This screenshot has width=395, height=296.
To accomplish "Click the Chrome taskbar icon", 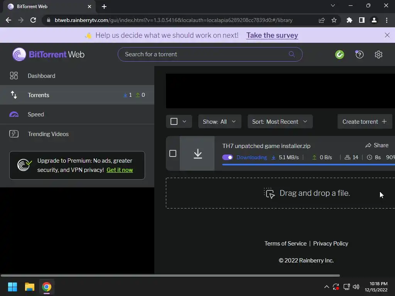I will pos(47,287).
